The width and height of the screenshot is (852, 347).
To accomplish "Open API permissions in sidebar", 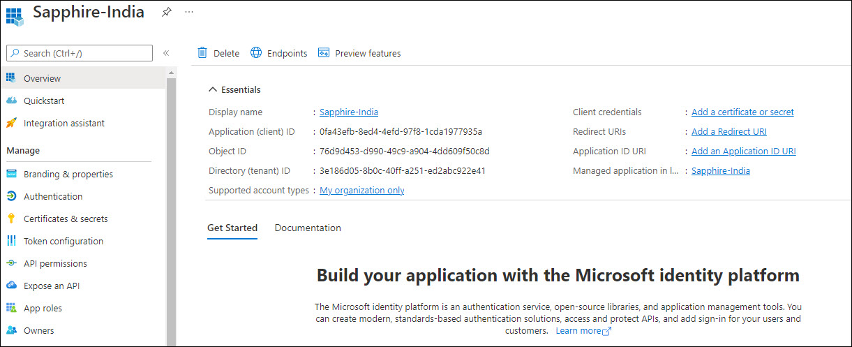I will [x=55, y=263].
